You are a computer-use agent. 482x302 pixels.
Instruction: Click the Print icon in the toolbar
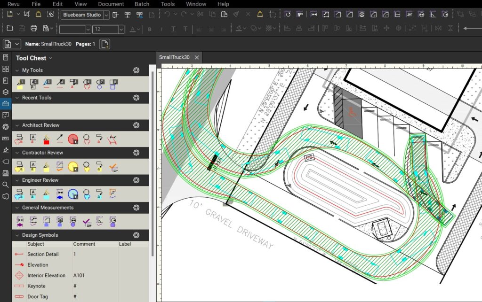coord(33,28)
